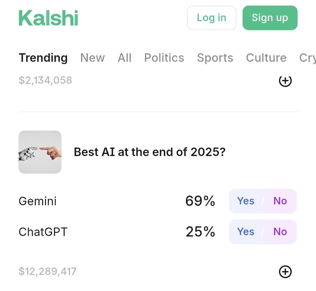Expand the plus icon beside $2,134,058
This screenshot has width=316, height=291.
[285, 81]
